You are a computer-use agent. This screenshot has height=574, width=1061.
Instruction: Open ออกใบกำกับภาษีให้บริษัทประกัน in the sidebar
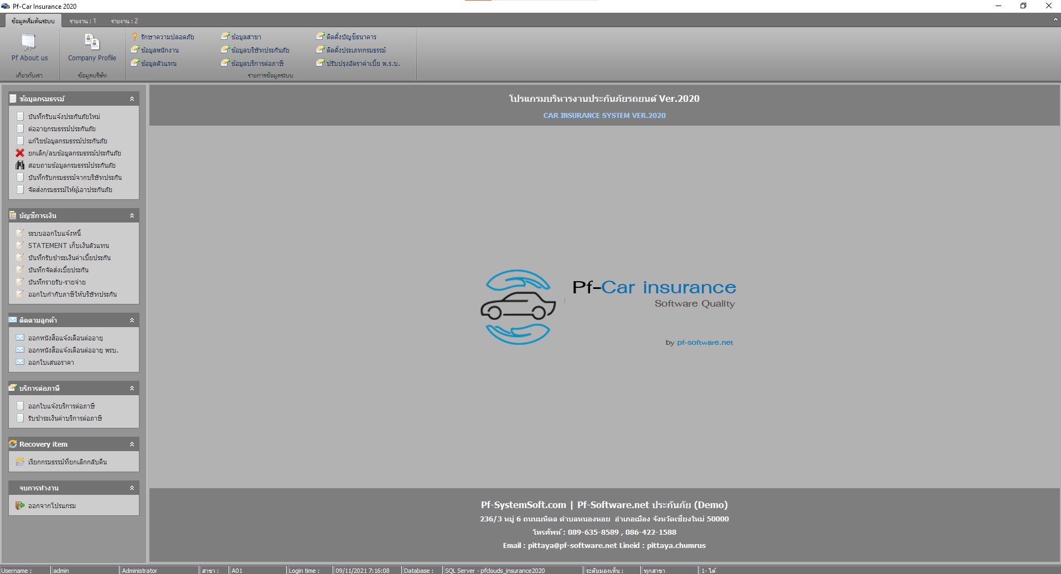66,294
